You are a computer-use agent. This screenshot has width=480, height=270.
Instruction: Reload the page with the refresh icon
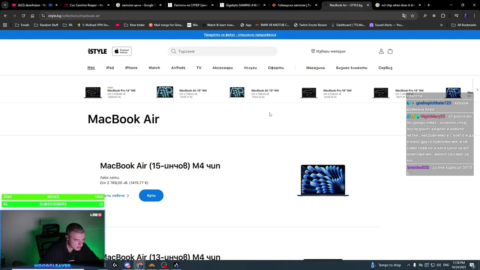point(23,16)
